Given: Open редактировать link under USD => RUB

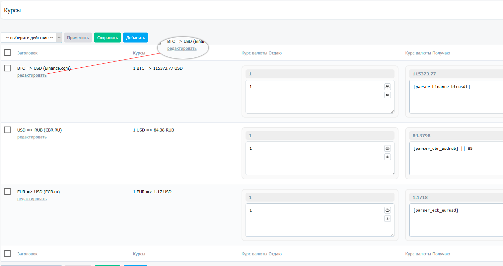Looking at the screenshot, I should click(32, 137).
